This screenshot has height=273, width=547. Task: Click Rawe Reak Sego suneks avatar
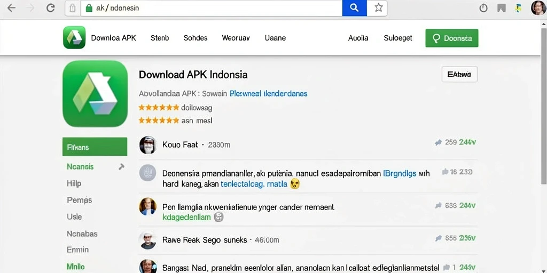coord(147,240)
